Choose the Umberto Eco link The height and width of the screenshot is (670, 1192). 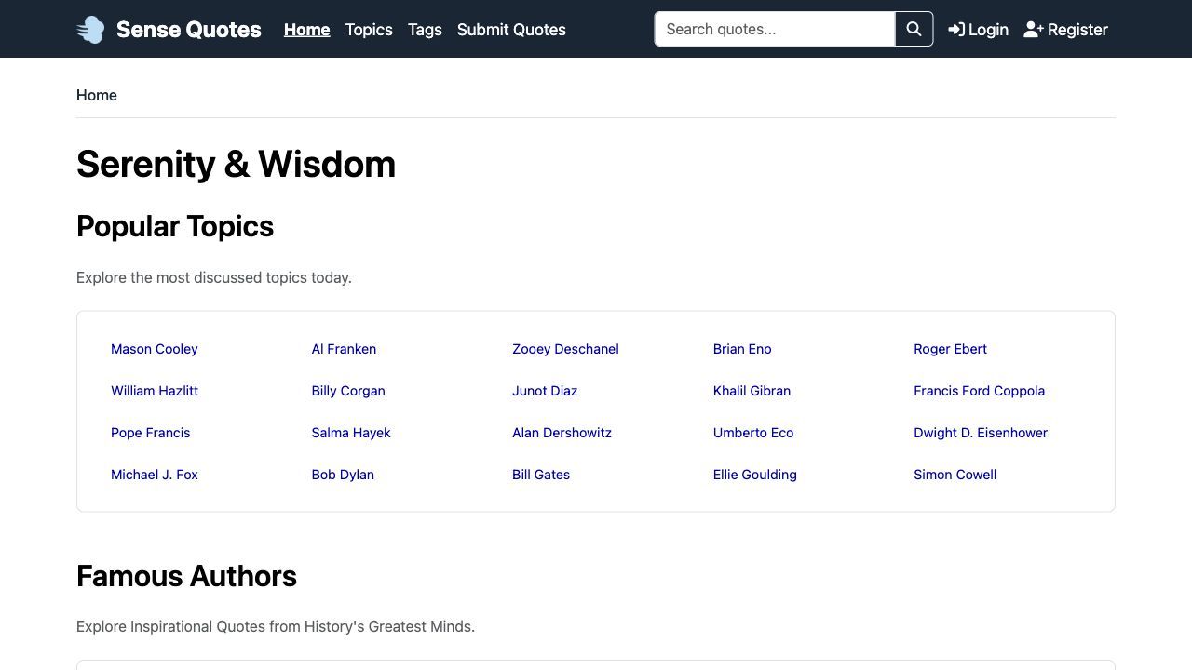pyautogui.click(x=753, y=433)
